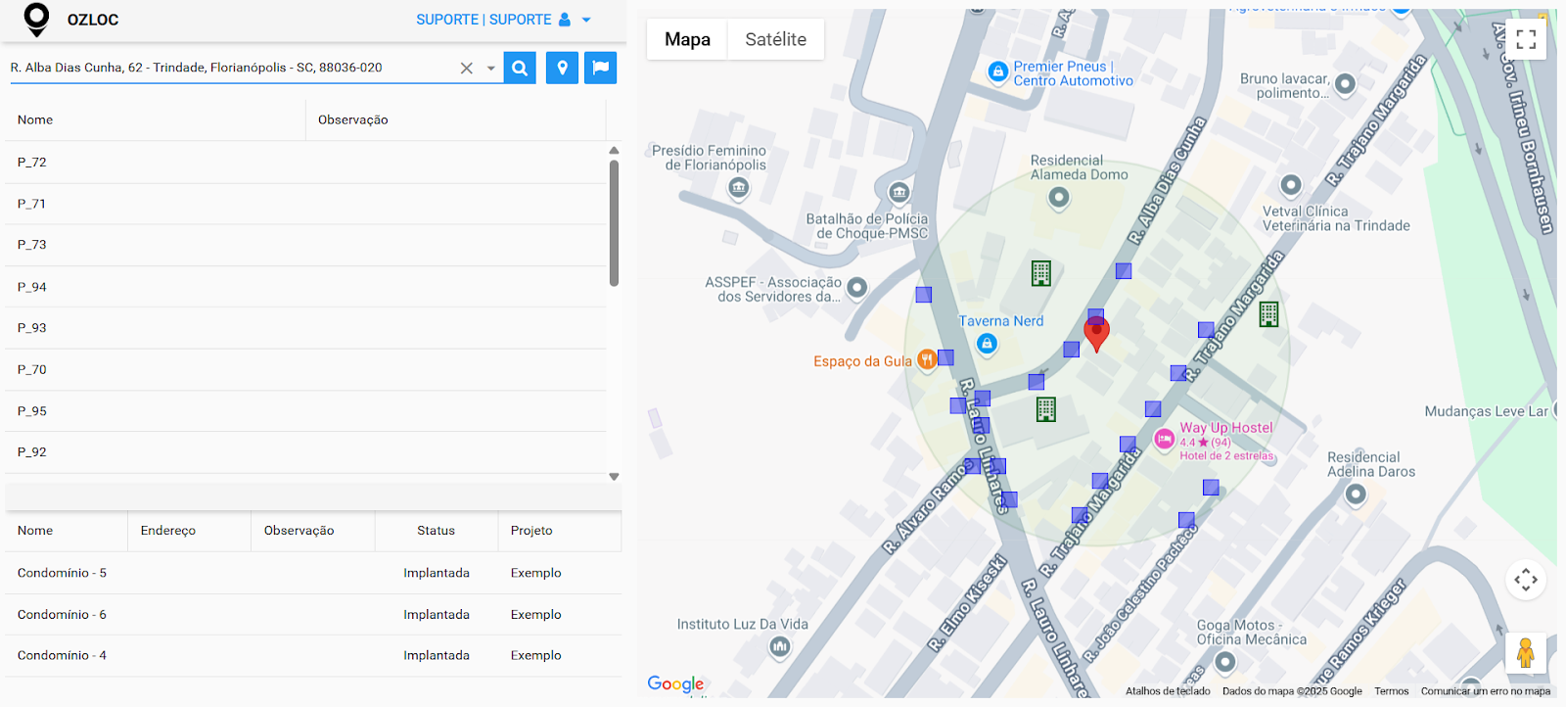Switch map to Satélite view
Image resolution: width=1566 pixels, height=707 pixels.
[x=775, y=39]
